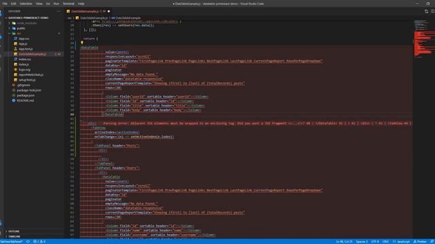Open .gitignore in the explorer
Screen dimensions: 435x244
point(23,85)
